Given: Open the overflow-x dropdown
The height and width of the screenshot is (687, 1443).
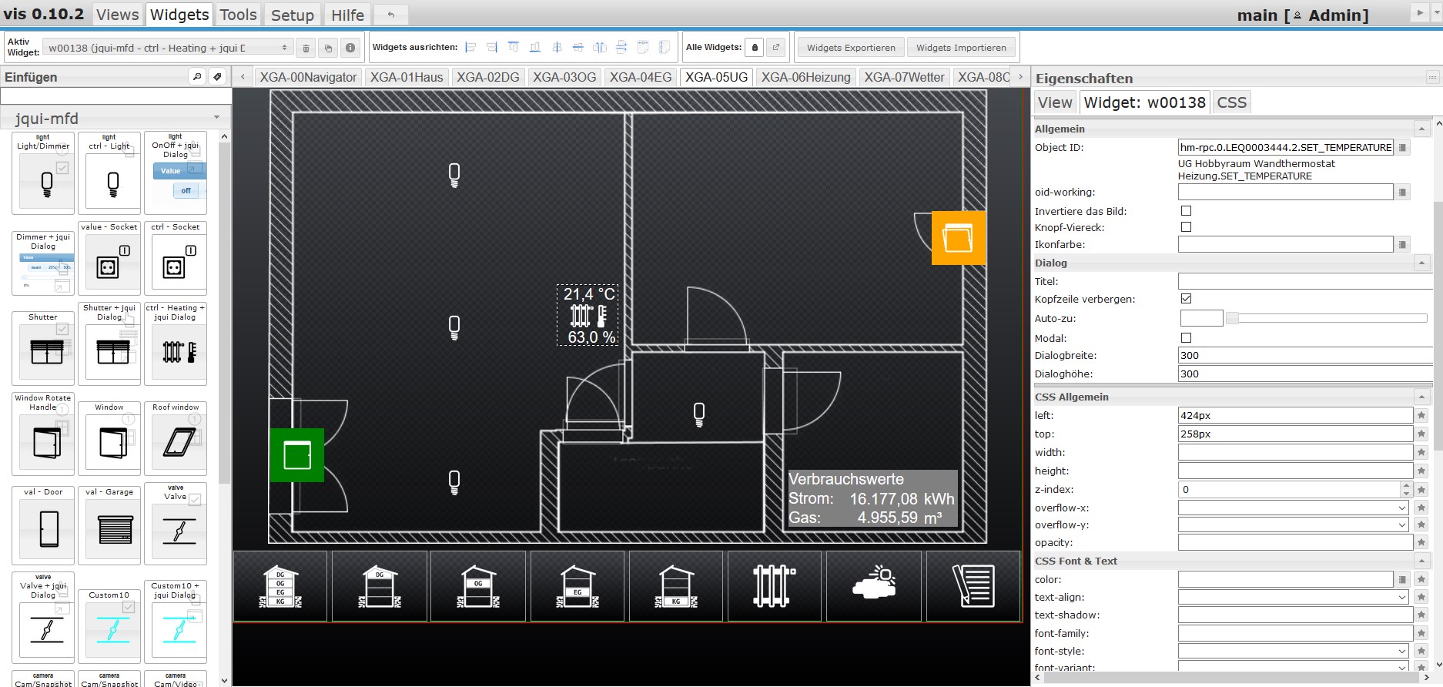Looking at the screenshot, I should [x=1293, y=508].
